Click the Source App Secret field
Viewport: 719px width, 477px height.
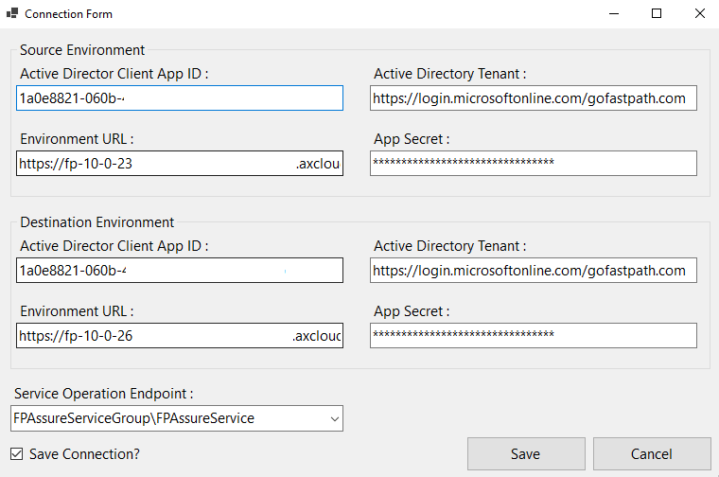point(533,163)
